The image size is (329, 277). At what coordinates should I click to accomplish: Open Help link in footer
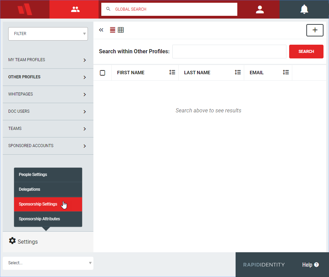310,265
